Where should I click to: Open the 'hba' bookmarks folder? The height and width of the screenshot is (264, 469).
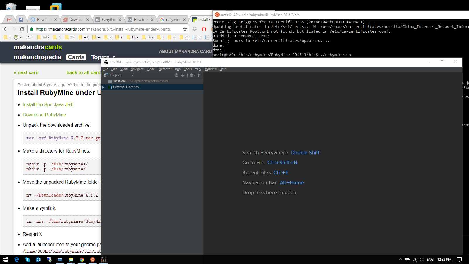(x=132, y=37)
